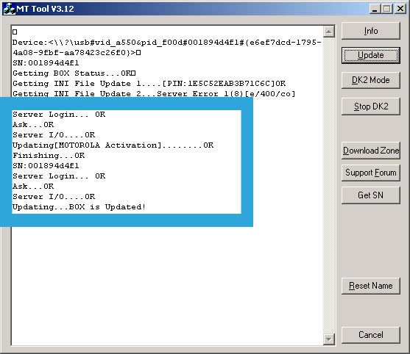Screen dimensions: 410x354
Task: Click the Device path line in log
Action: (x=166, y=48)
